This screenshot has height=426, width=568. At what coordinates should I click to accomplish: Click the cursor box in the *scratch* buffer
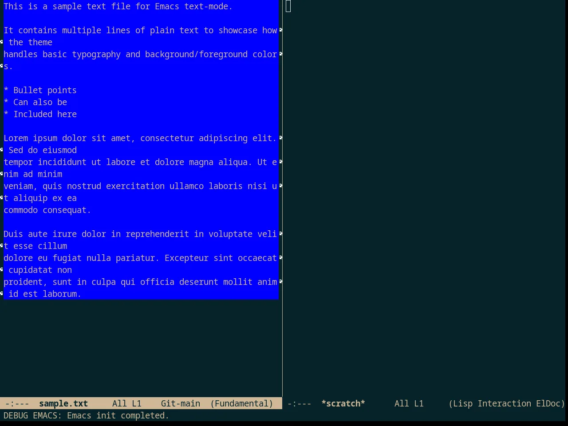288,6
